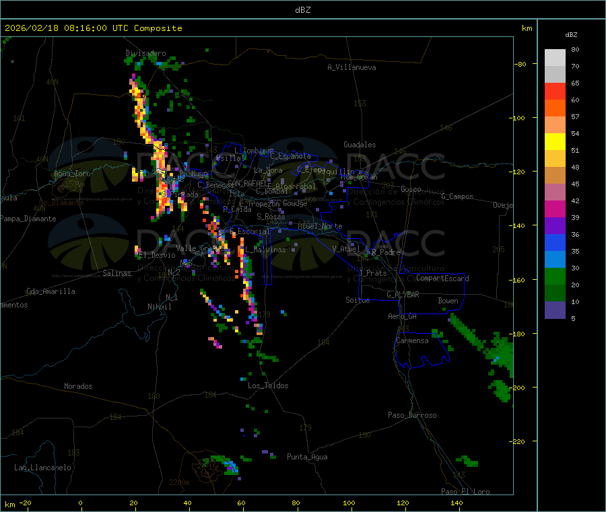
Task: Click the yellow 51-54 dBZ legend swatch
Action: pyautogui.click(x=555, y=142)
